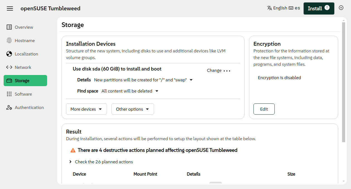Click the page vertical scrollbar
Viewport: 351px width, 189px height.
pyautogui.click(x=343, y=82)
